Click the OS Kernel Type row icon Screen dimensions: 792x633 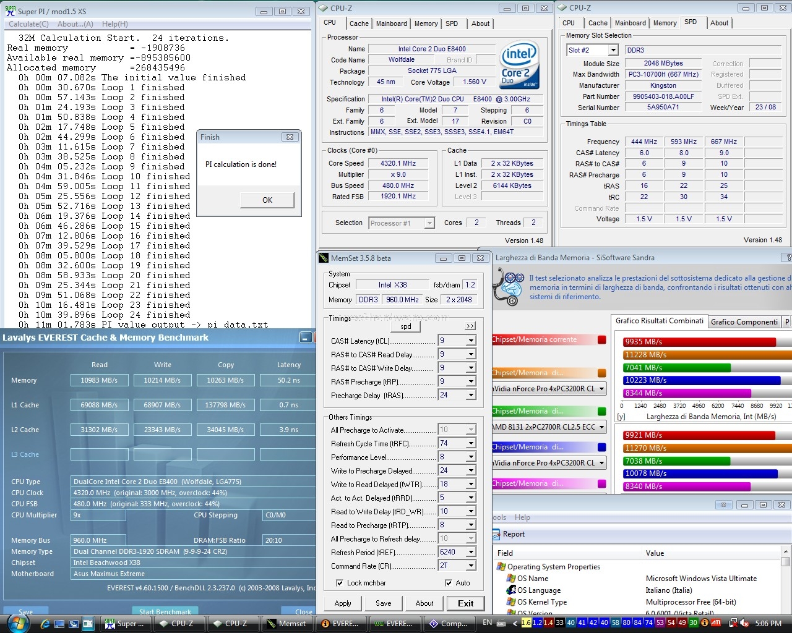pos(511,602)
